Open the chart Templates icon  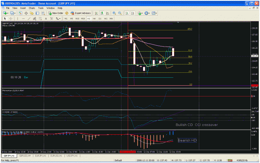(x=153, y=13)
